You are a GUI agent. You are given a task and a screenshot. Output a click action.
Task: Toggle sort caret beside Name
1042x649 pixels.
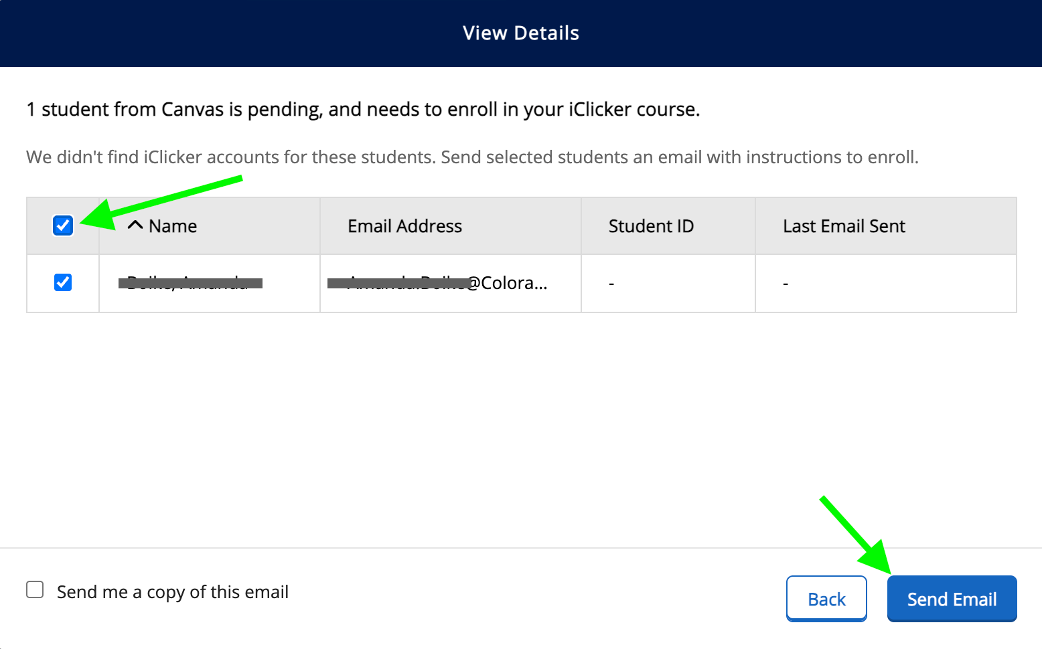click(x=135, y=225)
